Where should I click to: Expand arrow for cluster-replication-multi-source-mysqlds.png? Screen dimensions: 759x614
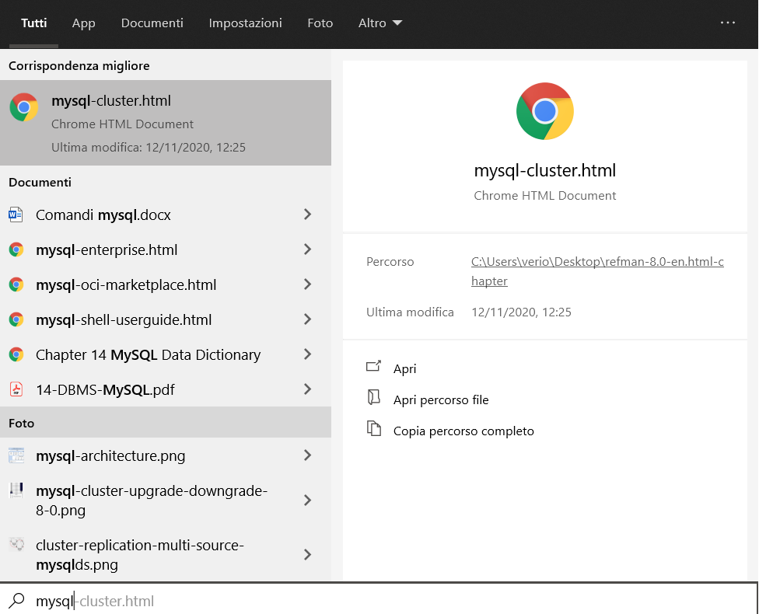307,554
